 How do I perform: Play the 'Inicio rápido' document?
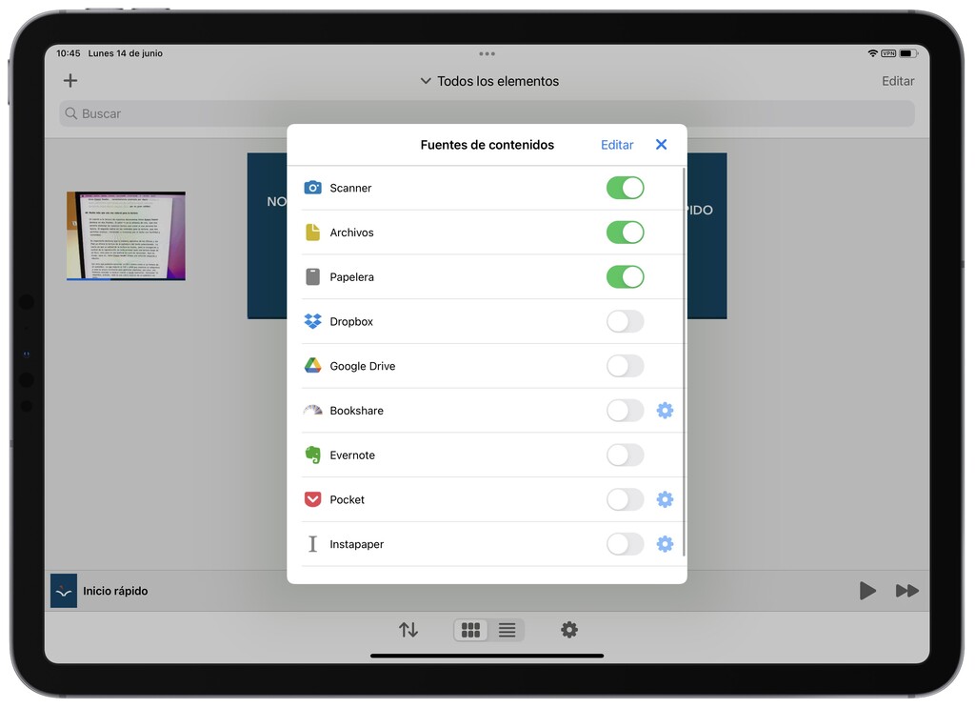(867, 590)
